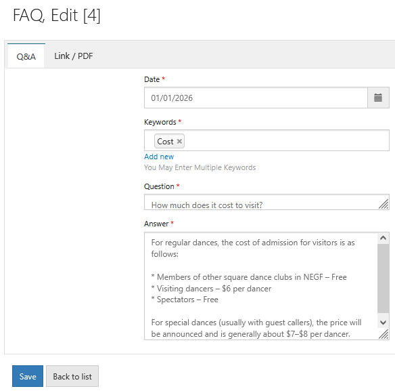Image resolution: width=395 pixels, height=391 pixels.
Task: Click the Question box resize handle
Action: click(384, 204)
